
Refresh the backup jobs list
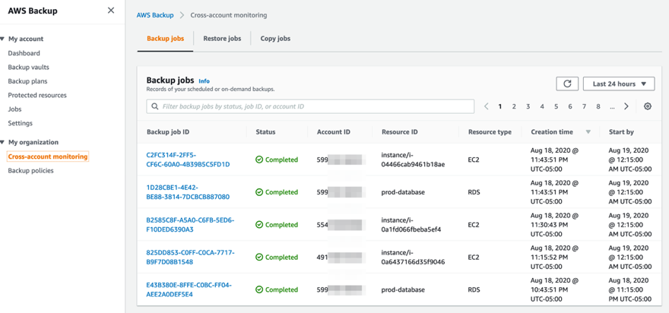[567, 84]
